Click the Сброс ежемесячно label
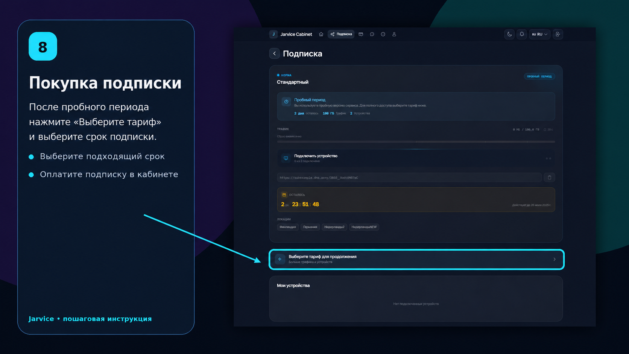Image resolution: width=629 pixels, height=354 pixels. [289, 136]
